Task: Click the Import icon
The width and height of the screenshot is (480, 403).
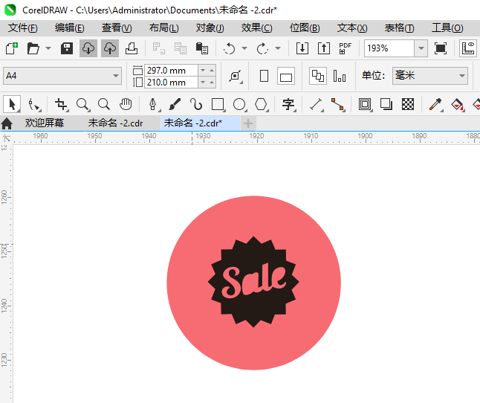Action: (302, 48)
